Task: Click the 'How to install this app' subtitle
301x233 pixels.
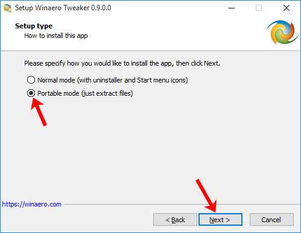Action: coord(56,36)
